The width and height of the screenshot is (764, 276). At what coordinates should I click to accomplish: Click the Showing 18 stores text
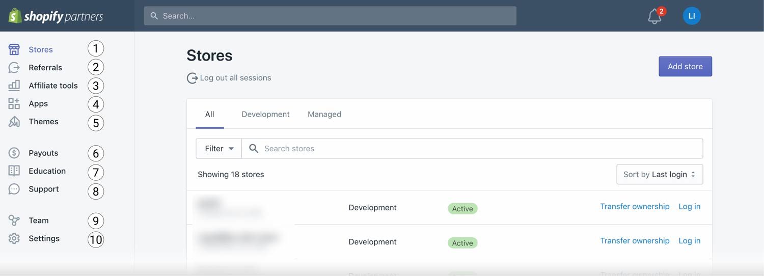[x=231, y=174]
